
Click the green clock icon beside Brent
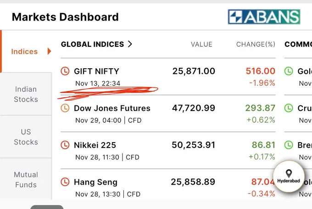[289, 145]
